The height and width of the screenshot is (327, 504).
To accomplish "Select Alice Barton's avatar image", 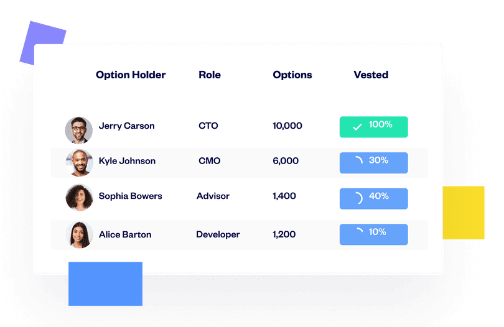I will click(79, 235).
